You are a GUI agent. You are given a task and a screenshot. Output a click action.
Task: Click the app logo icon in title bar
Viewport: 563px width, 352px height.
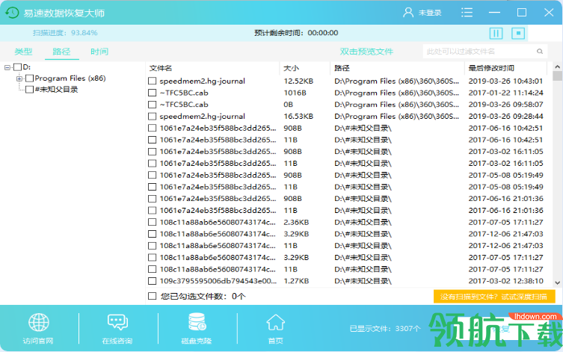pyautogui.click(x=12, y=13)
